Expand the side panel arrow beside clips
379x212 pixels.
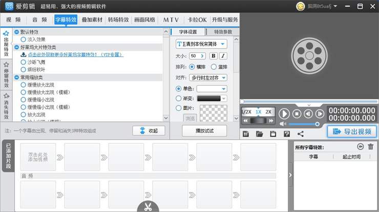pos(290,175)
